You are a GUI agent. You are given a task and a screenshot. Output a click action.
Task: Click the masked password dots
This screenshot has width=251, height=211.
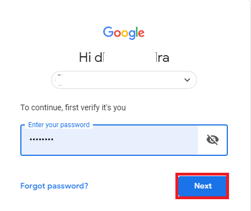41,140
